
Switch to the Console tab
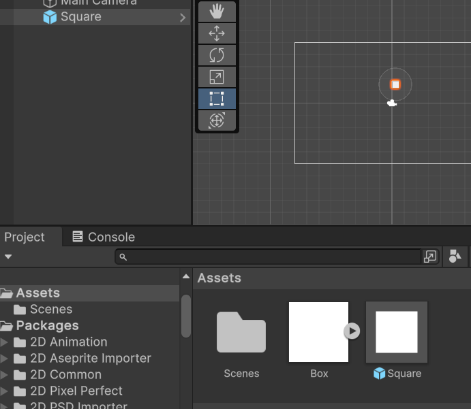click(104, 237)
